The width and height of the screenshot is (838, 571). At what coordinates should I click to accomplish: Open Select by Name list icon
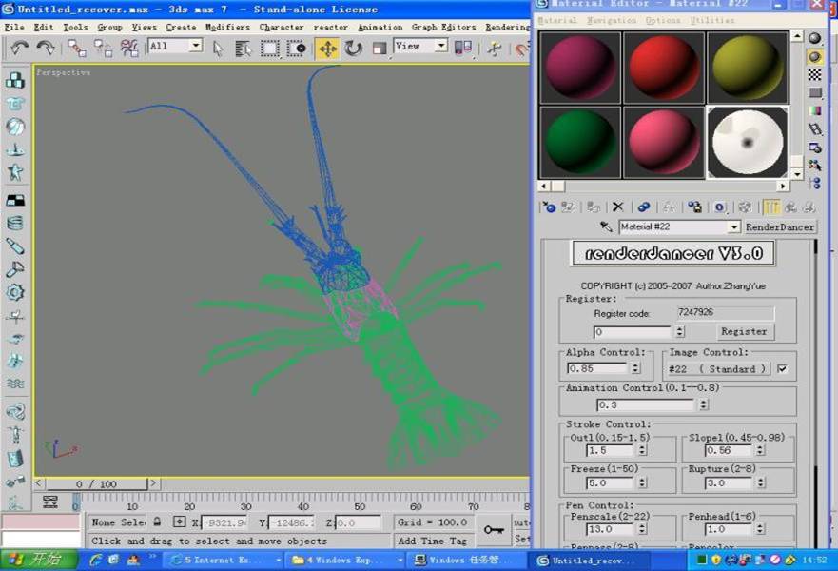pyautogui.click(x=244, y=49)
